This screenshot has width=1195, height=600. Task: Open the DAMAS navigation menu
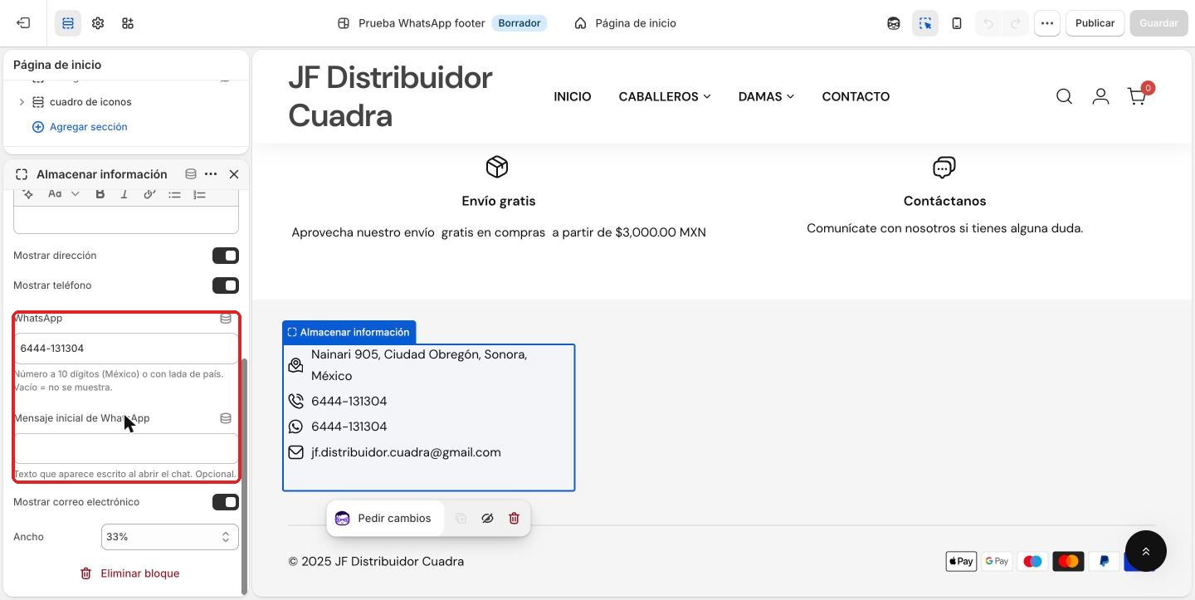point(766,96)
